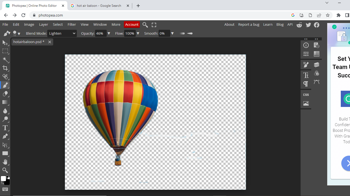Expand the Flow slider arrow

pyautogui.click(x=138, y=33)
